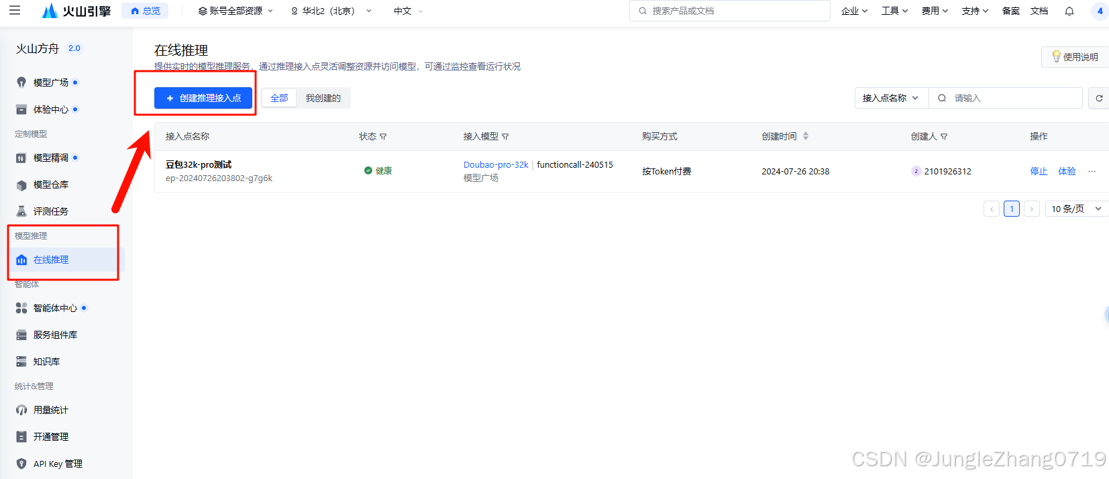Click the API Key 管理 shield icon
Image resolution: width=1109 pixels, height=479 pixels.
click(21, 464)
